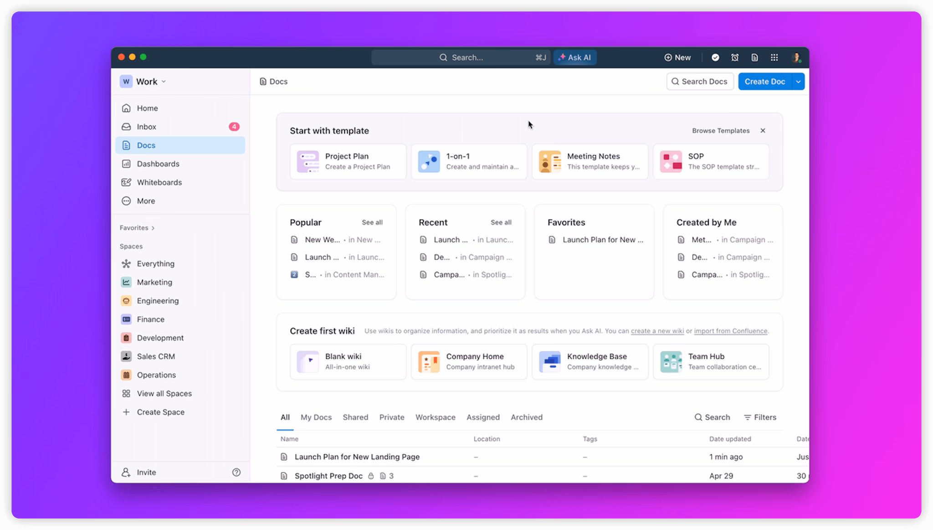Select the Meeting Notes template
933x530 pixels.
tap(590, 161)
